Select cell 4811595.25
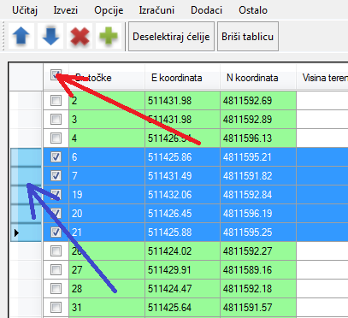This screenshot has width=348, height=318. coord(258,233)
